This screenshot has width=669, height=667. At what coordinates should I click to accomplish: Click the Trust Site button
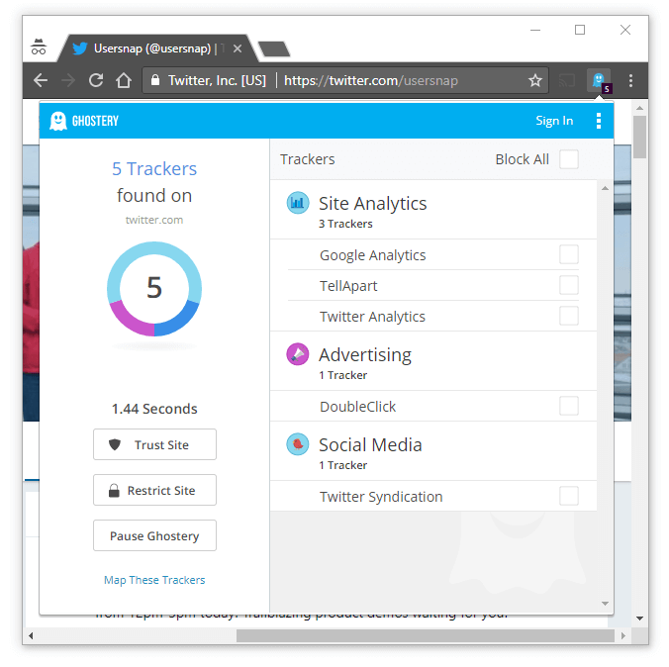[x=154, y=444]
